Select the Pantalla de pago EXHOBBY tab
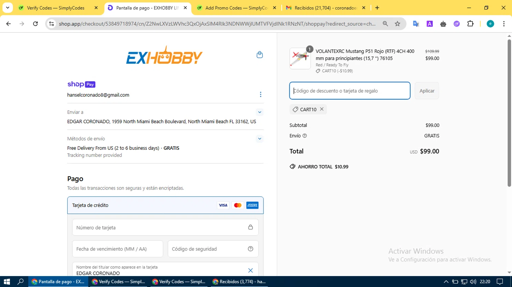 (x=147, y=8)
